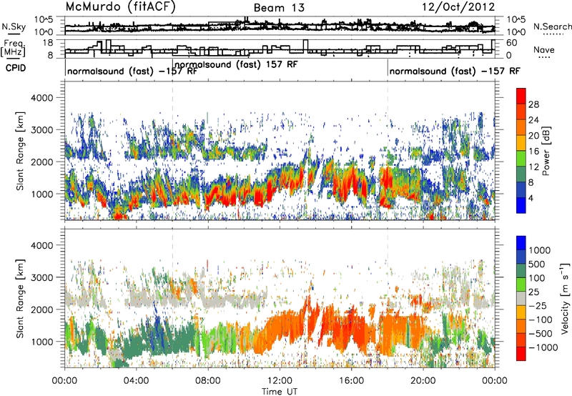Screen dimensions: 572x396
Task: Click the power panel 'Slant Range [km]' label
Action: tap(20, 151)
